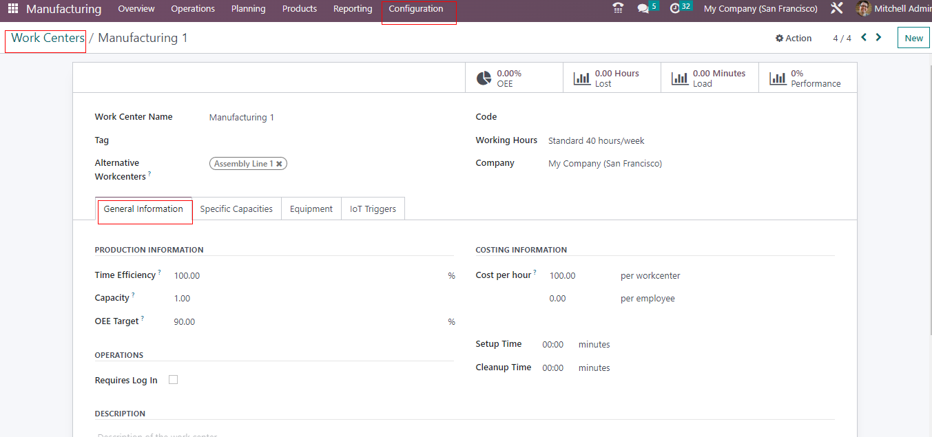932x437 pixels.
Task: Switch to the IoT Triggers tab
Action: click(373, 209)
